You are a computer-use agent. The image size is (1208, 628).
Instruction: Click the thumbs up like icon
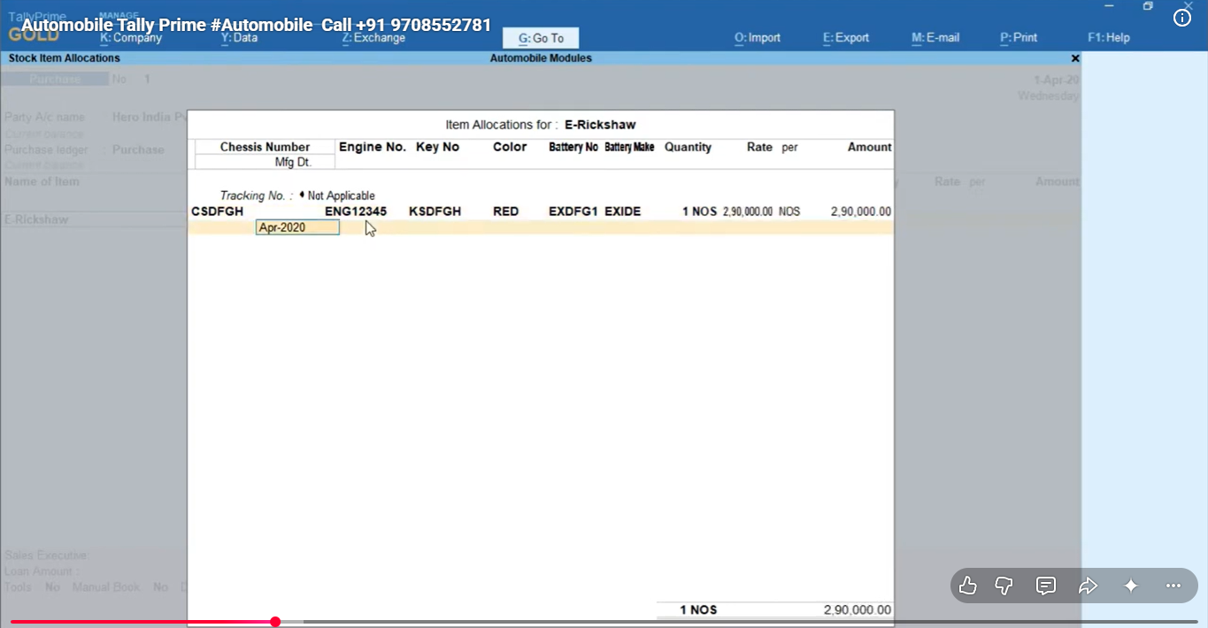pyautogui.click(x=968, y=586)
